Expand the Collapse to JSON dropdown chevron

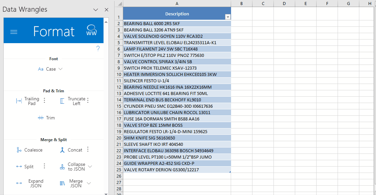pyautogui.click(x=90, y=167)
